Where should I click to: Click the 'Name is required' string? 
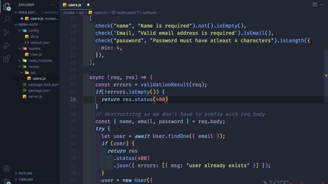click(x=165, y=26)
